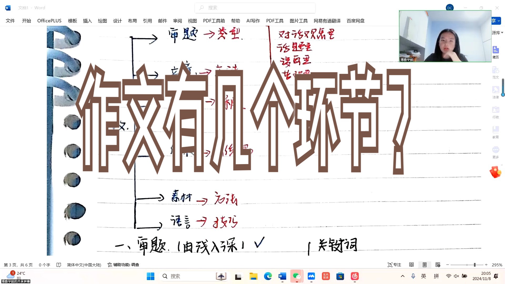Open the 教育 sidebar icon
505x284 pixels.
[496, 133]
